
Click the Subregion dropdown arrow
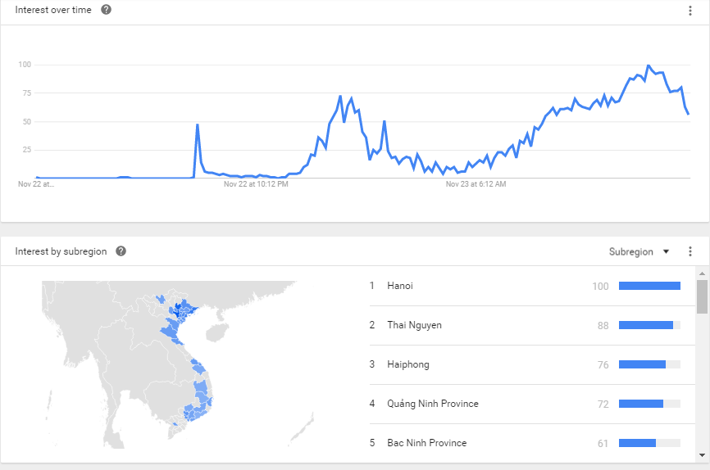coord(666,251)
